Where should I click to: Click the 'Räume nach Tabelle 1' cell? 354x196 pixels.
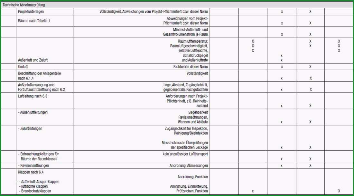pyautogui.click(x=34, y=21)
